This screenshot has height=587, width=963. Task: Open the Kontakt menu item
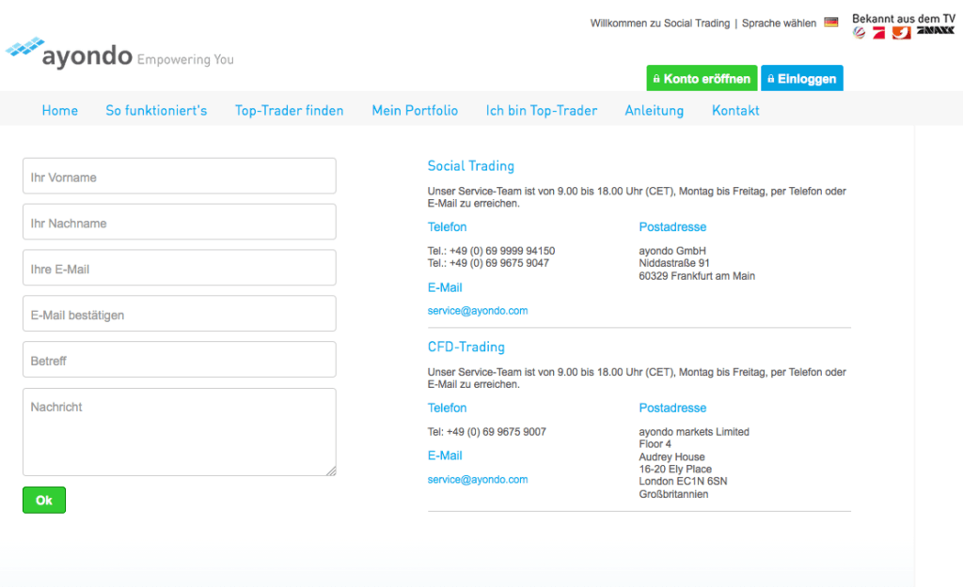(x=735, y=111)
